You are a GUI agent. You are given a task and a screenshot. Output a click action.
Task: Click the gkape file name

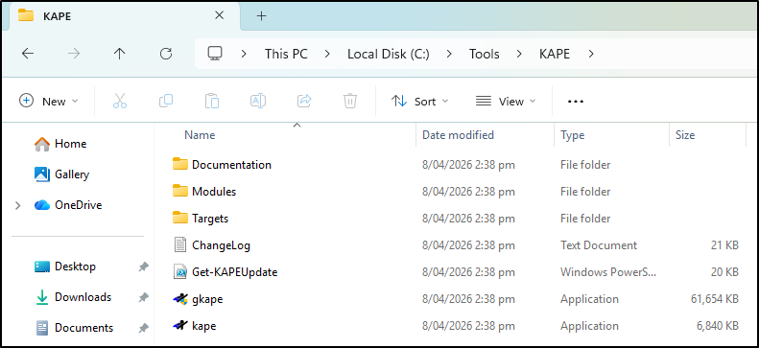(x=207, y=300)
